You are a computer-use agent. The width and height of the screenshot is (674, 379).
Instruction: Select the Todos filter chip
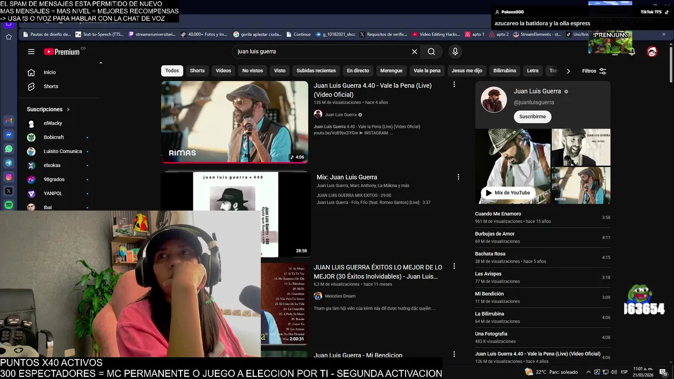(172, 71)
